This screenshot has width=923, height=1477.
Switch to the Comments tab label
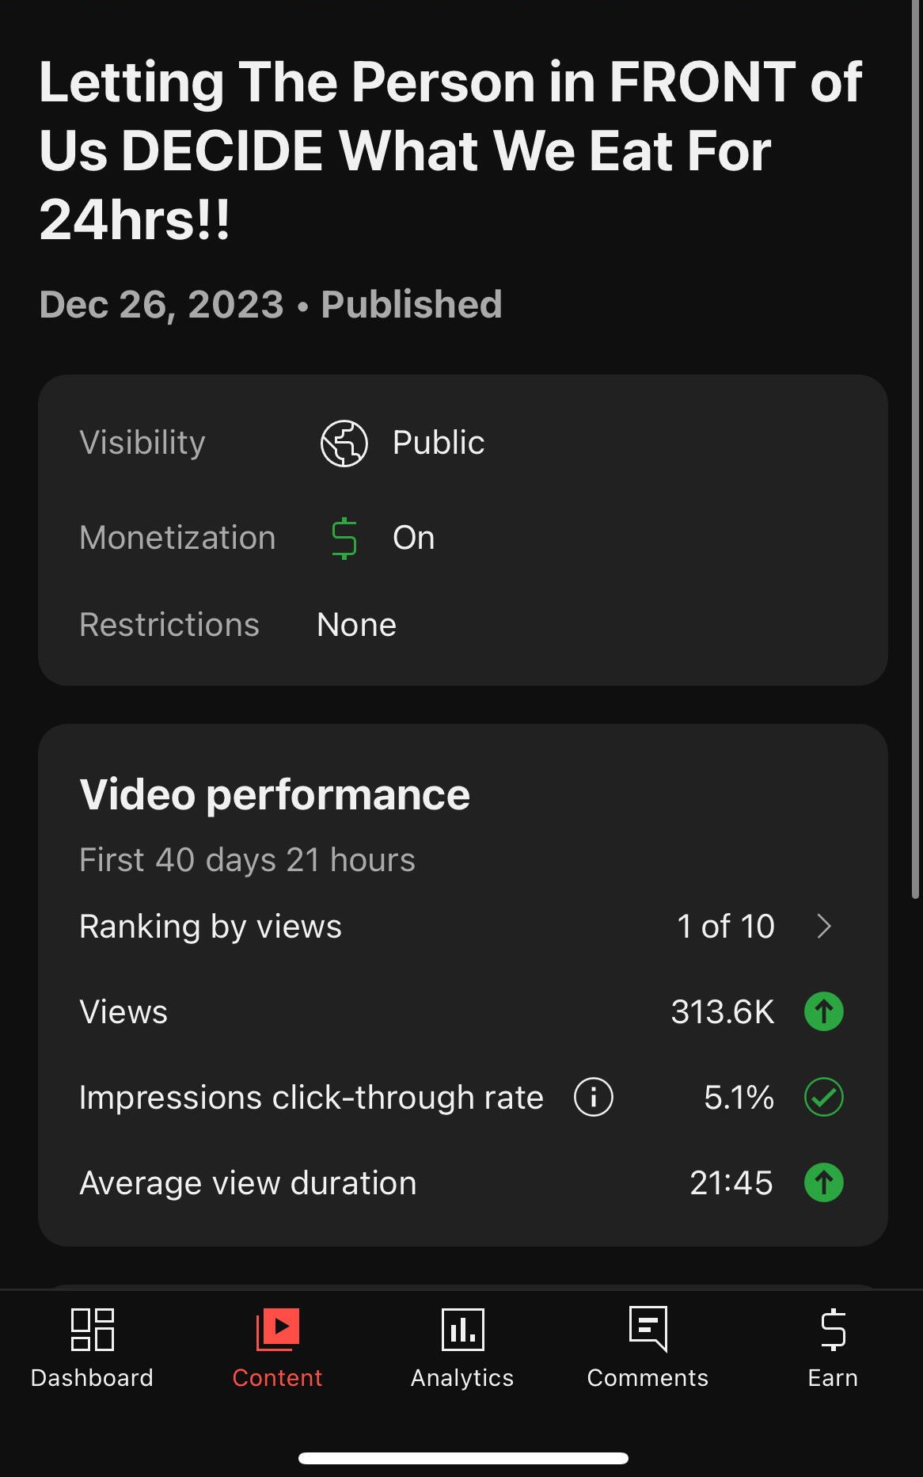(x=648, y=1378)
